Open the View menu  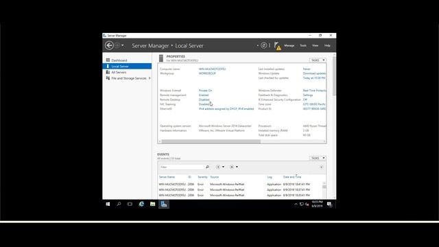pos(316,45)
